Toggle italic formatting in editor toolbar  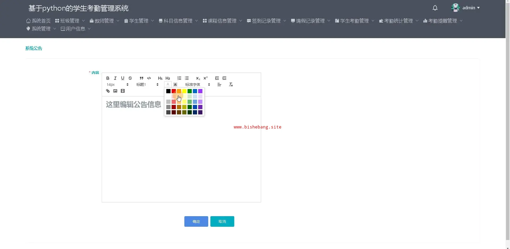(x=115, y=78)
